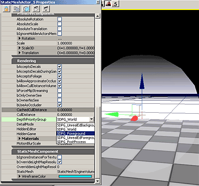Screen dimensions: 199x186
Task: Toggle AbsoluteTranslation checkbox
Action: [x=60, y=29]
